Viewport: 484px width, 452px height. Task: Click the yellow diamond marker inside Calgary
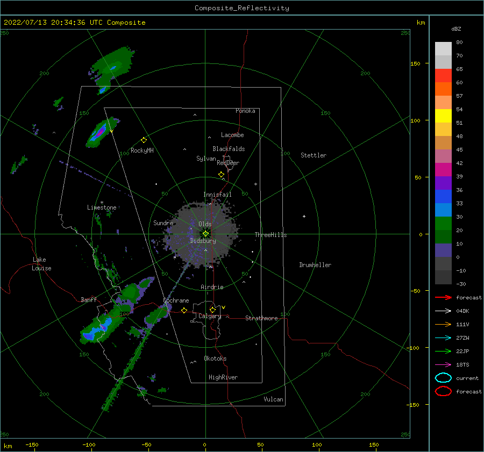[212, 310]
